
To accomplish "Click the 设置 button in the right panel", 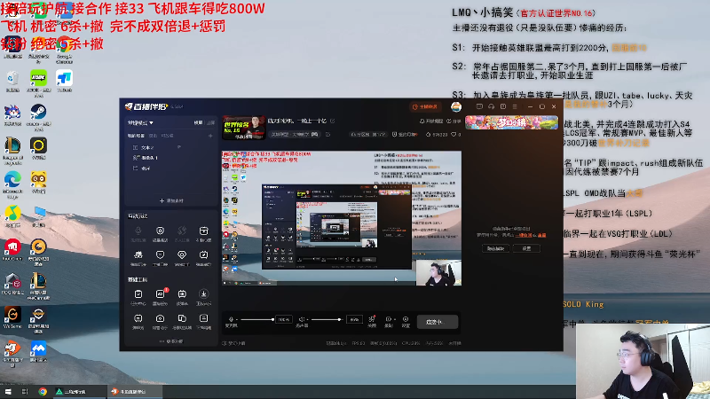I will [526, 248].
